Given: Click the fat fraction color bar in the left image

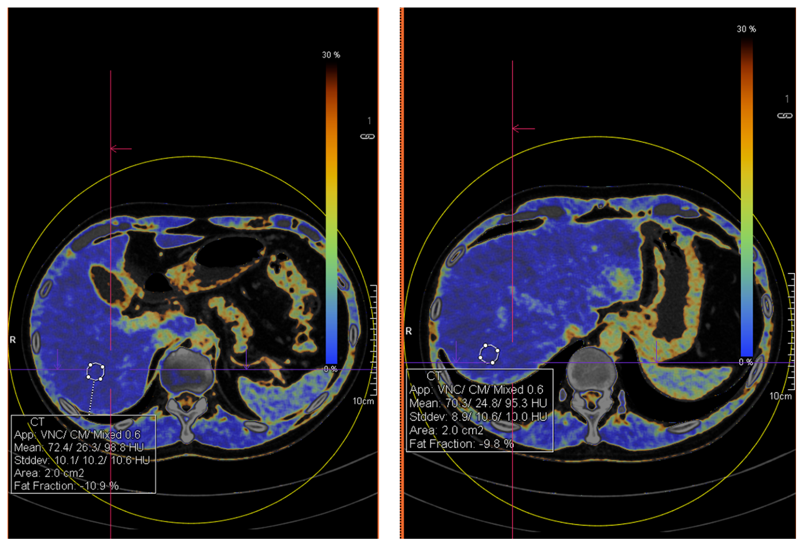Looking at the screenshot, I should point(331,214).
